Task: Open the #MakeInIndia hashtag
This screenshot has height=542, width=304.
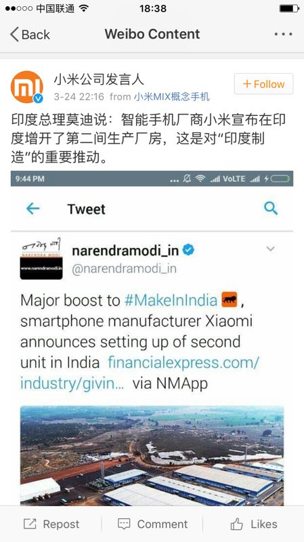Action: point(171,299)
